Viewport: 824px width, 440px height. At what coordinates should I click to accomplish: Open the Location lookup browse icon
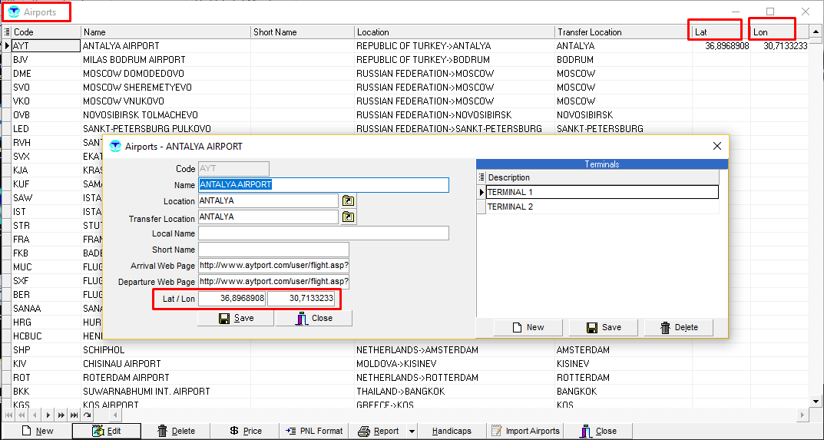tap(349, 201)
